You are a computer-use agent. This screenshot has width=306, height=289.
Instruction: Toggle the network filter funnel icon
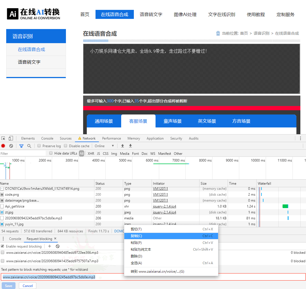[21, 146]
